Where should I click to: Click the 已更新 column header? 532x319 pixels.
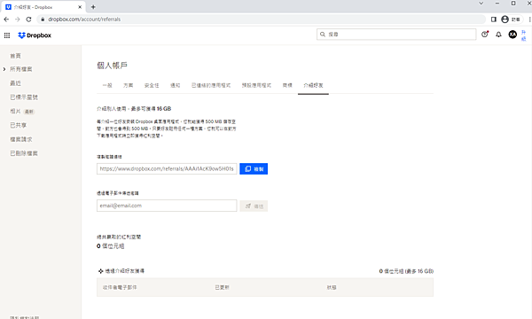pos(223,287)
